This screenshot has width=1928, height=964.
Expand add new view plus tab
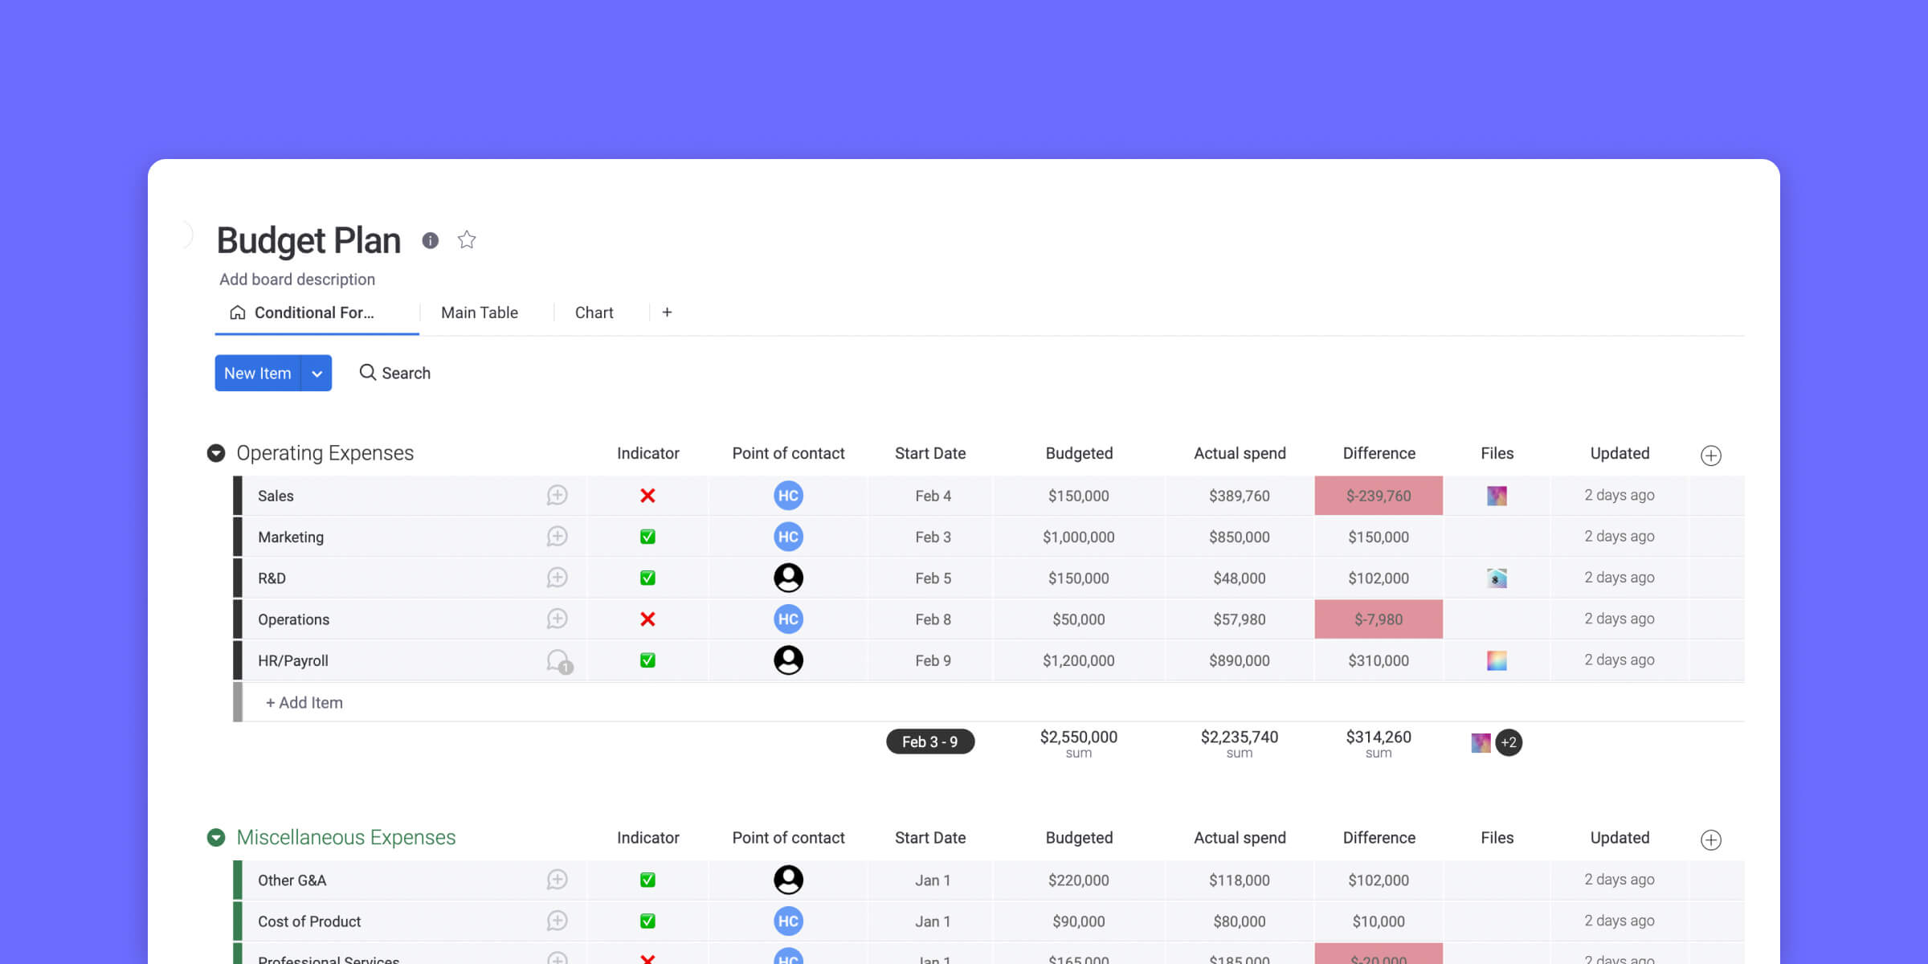pos(667,311)
